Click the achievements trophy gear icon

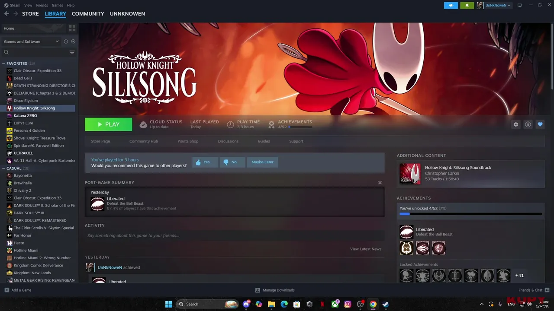(271, 124)
